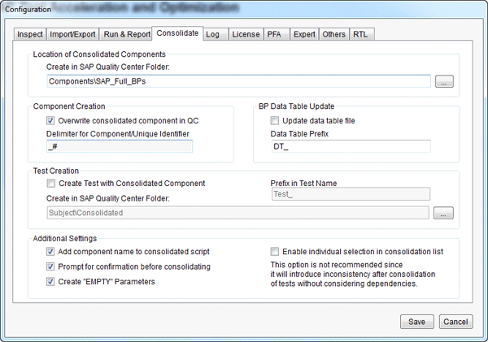The width and height of the screenshot is (488, 342).
Task: Cancel the configuration dialog
Action: [455, 322]
